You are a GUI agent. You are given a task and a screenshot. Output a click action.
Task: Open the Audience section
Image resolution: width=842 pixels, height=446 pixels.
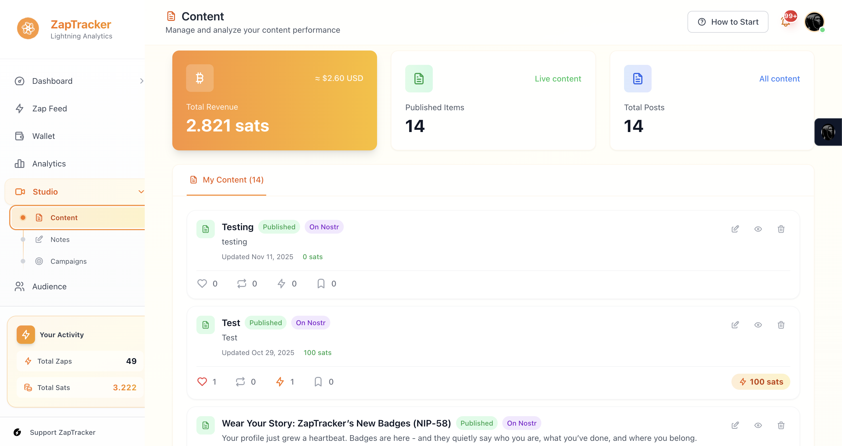tap(49, 286)
